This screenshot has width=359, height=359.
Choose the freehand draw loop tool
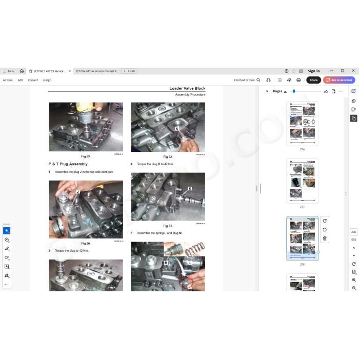tap(7, 257)
